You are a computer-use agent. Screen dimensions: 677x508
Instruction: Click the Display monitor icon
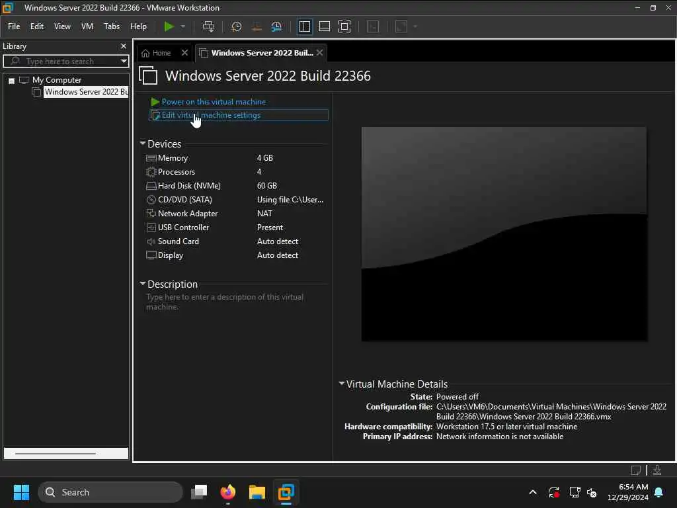(151, 255)
